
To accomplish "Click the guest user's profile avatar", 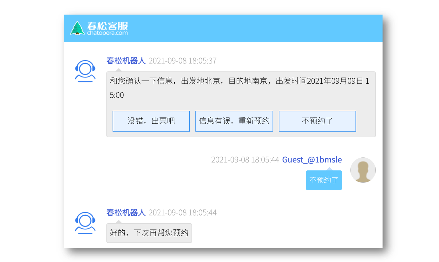I will [363, 170].
